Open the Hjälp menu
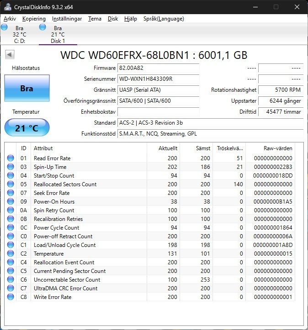Viewport: 308px width, 330px height. (x=131, y=19)
